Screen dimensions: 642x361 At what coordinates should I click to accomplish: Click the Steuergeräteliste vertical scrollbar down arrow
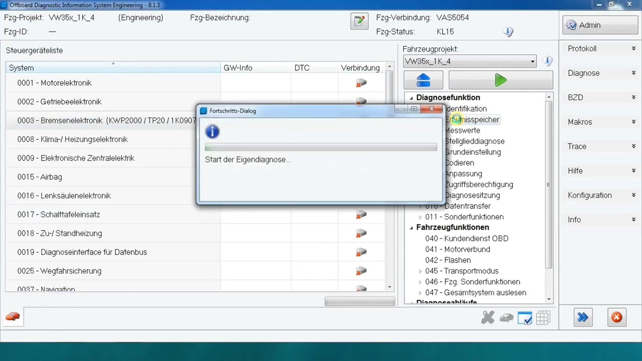390,287
